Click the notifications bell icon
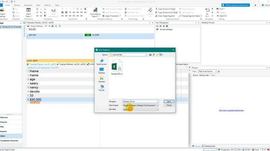This screenshot has width=270, height=151. (x=255, y=5)
